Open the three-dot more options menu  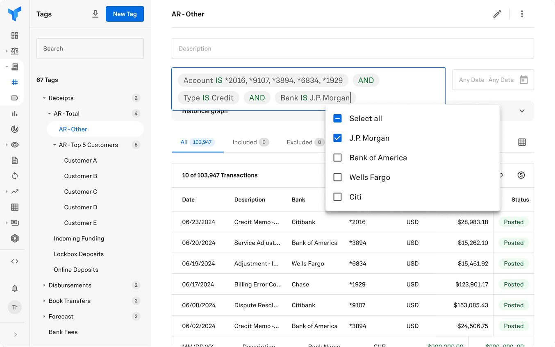[522, 14]
